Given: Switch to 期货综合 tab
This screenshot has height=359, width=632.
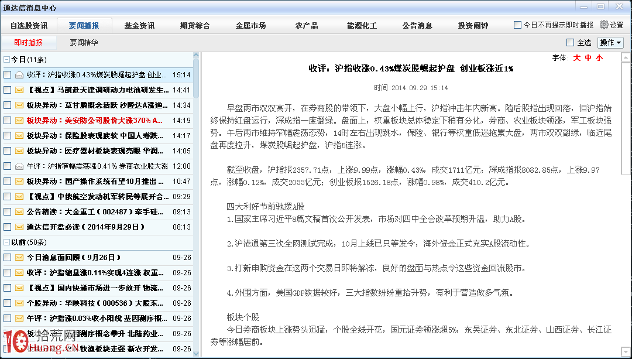Looking at the screenshot, I should 195,25.
